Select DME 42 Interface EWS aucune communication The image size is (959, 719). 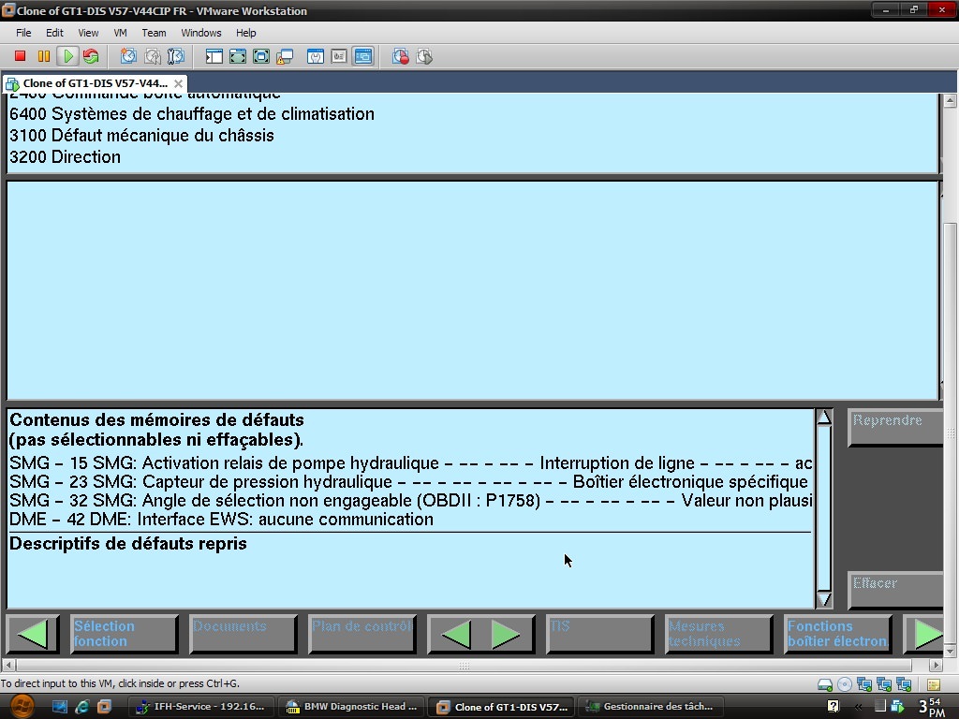pyautogui.click(x=221, y=519)
